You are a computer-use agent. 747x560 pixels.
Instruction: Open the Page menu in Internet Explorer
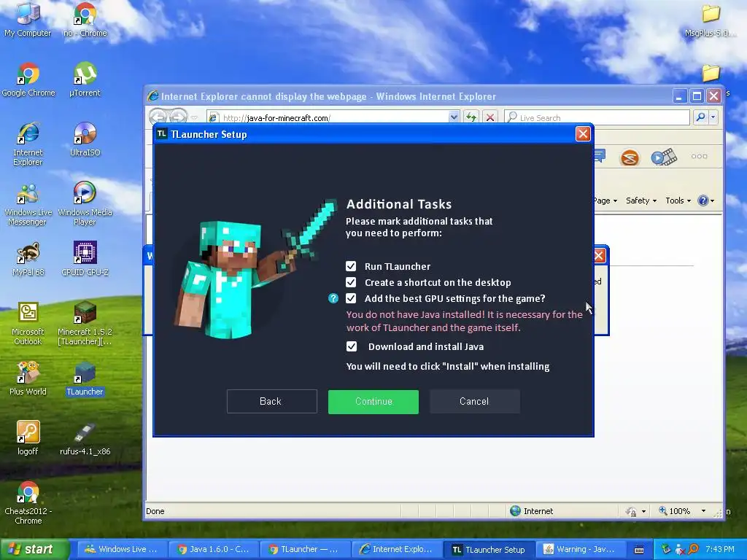pyautogui.click(x=605, y=201)
